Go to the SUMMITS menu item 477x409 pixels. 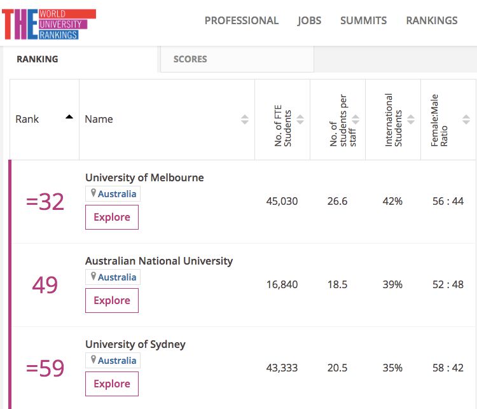pos(364,20)
